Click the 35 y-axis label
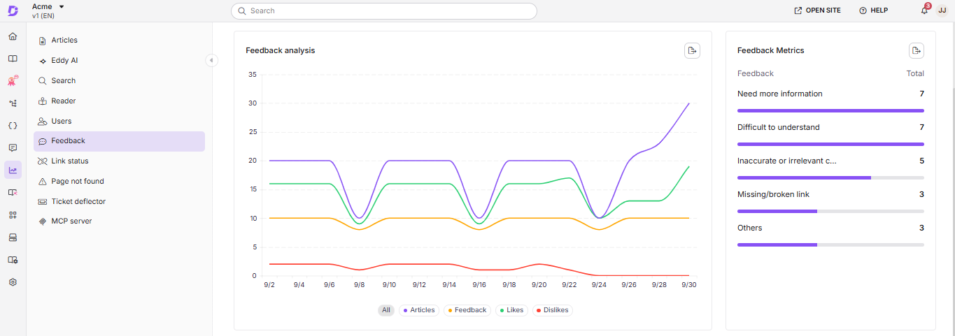The height and width of the screenshot is (336, 955). (253, 75)
